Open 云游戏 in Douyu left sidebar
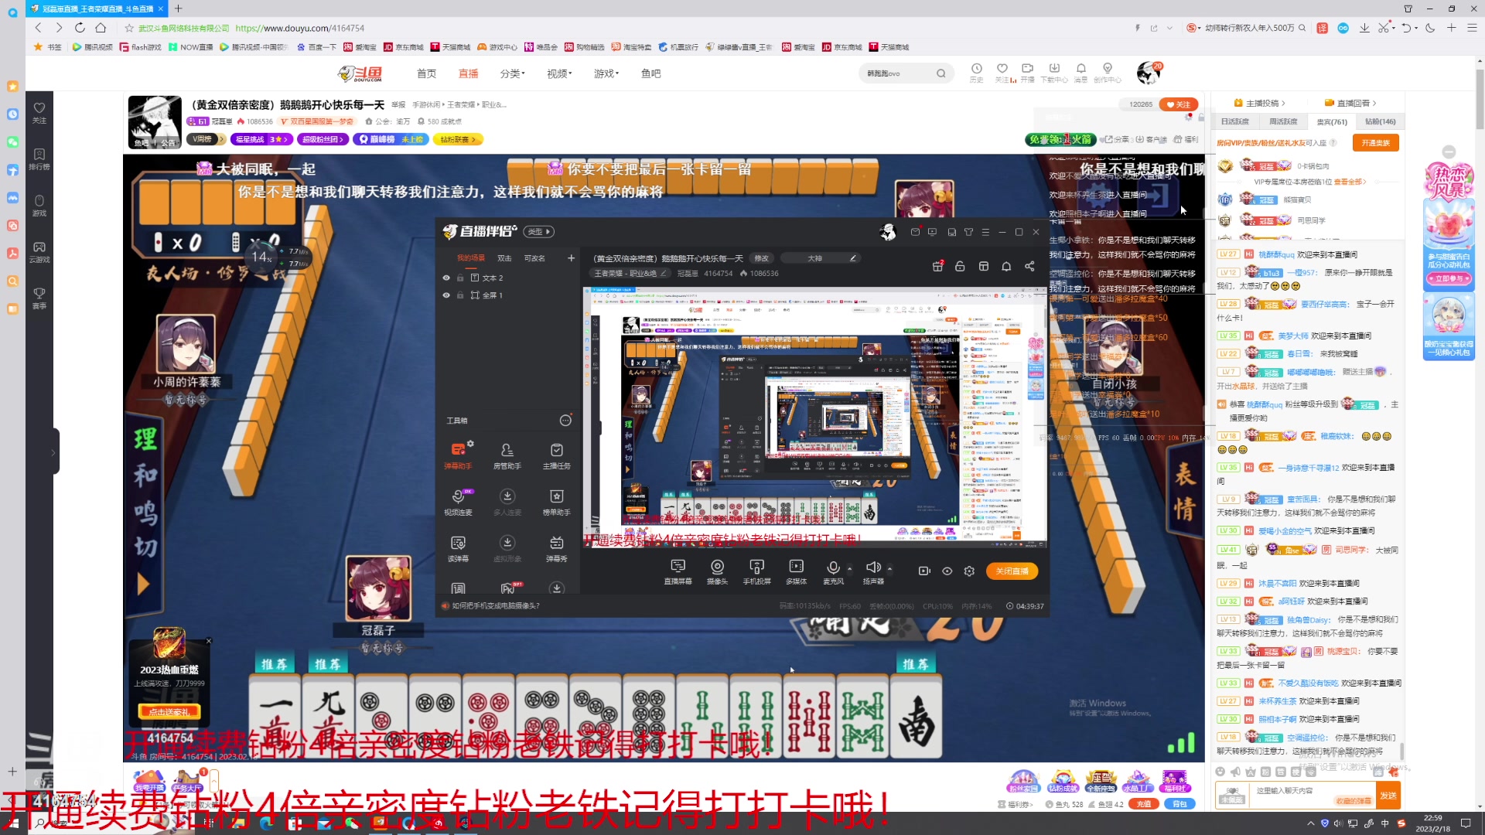The image size is (1485, 835). [39, 252]
